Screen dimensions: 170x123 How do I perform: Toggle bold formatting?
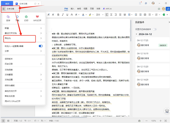pos(58,15)
